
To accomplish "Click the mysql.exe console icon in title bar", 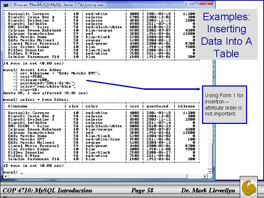I will click(x=6, y=5).
